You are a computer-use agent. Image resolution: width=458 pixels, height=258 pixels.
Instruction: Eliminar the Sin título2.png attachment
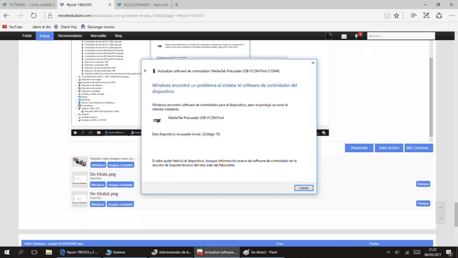pos(423,203)
